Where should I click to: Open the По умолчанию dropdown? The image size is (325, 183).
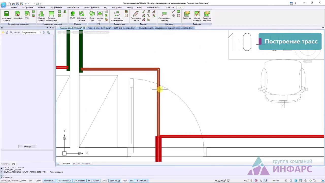[x=31, y=33]
